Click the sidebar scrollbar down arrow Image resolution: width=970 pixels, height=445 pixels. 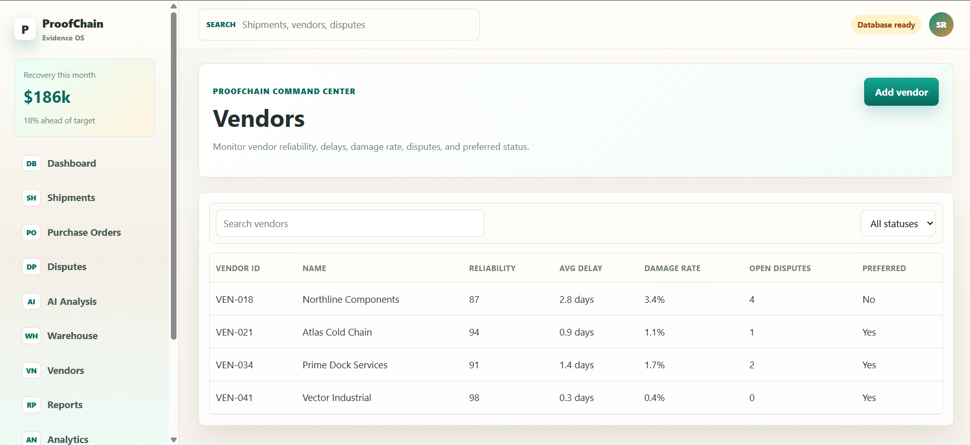[173, 440]
